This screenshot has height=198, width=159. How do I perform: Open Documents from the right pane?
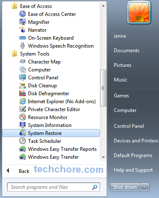[x=126, y=51]
